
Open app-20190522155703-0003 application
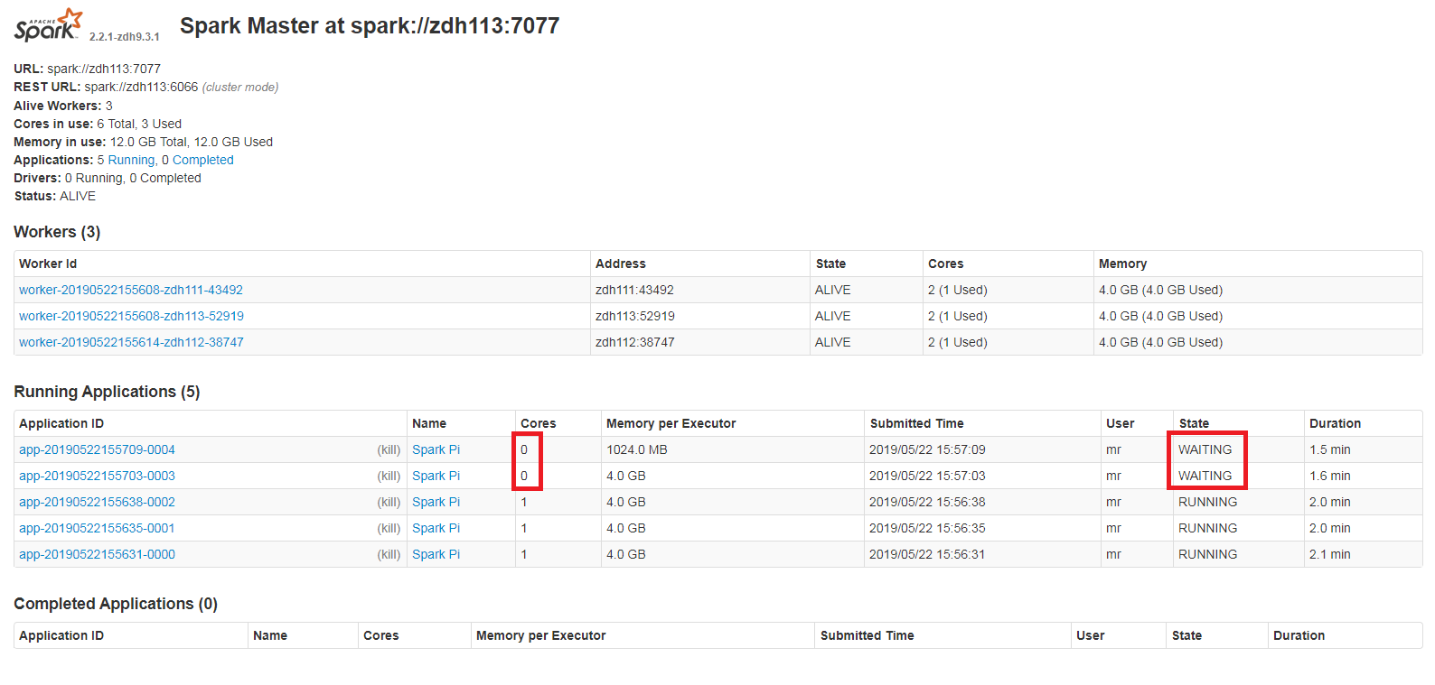pos(97,476)
